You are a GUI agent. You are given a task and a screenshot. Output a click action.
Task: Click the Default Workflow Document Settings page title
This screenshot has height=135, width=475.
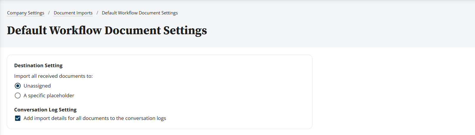tap(107, 30)
